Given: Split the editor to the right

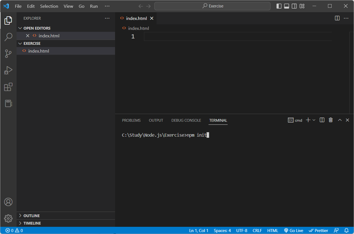Looking at the screenshot, I should pos(337,18).
